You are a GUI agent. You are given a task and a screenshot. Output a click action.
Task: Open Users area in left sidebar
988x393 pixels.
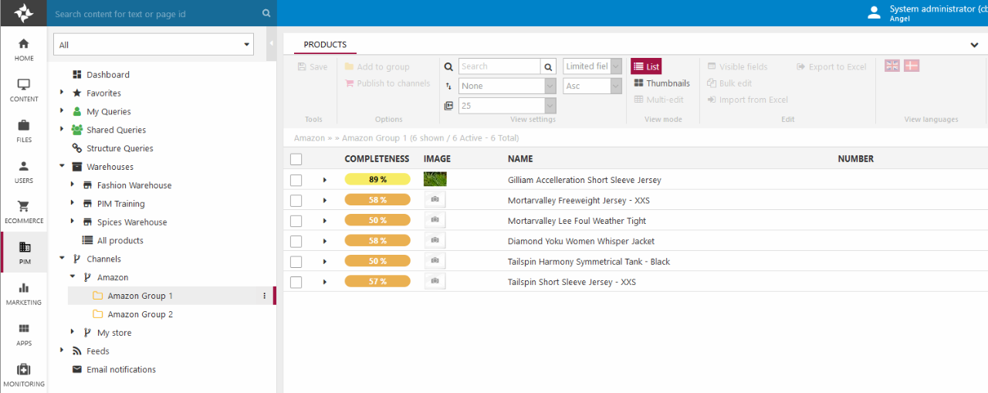click(23, 171)
